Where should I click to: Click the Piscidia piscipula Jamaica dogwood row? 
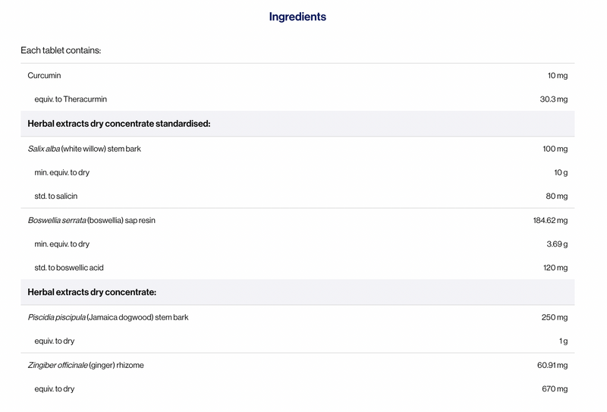(297, 317)
